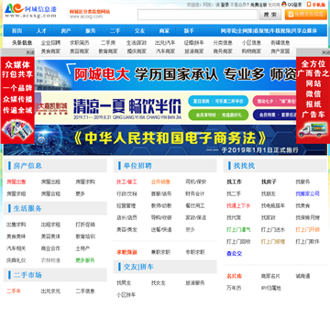
Task: Click 求职简历 in the sub-navigation
Action: (x=80, y=43)
